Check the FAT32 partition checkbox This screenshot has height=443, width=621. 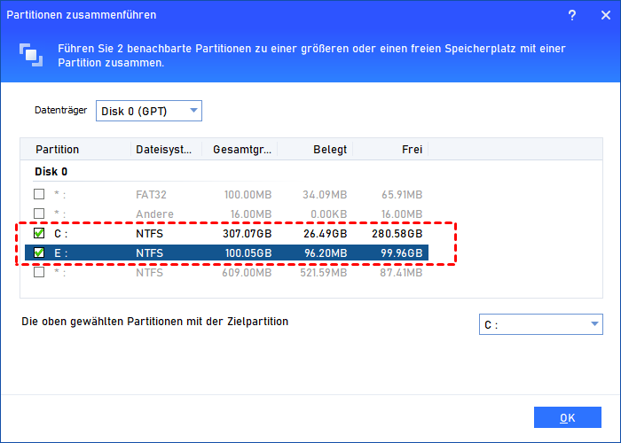(39, 194)
